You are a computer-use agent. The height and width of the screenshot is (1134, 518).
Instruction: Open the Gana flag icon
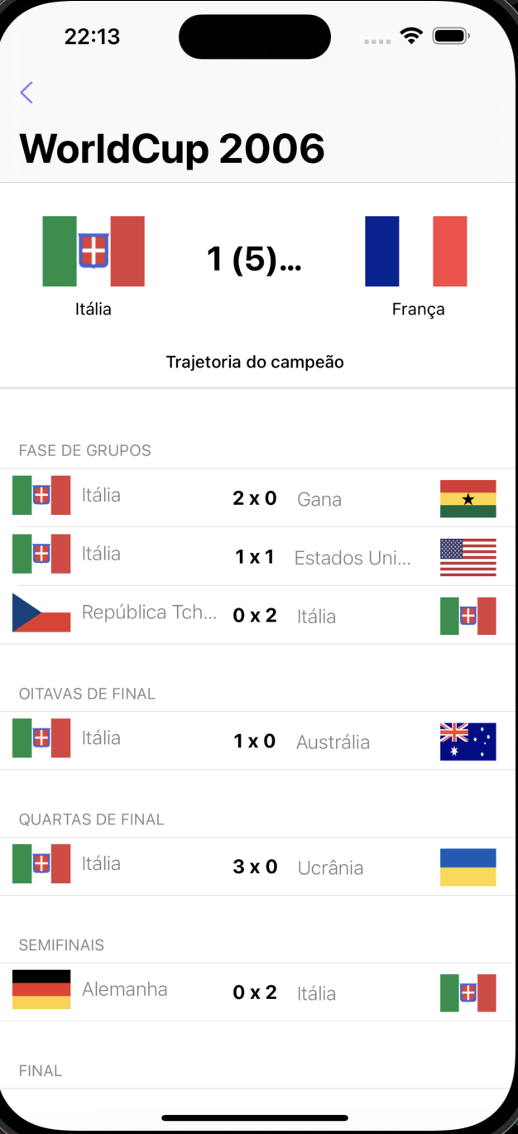pyautogui.click(x=468, y=499)
